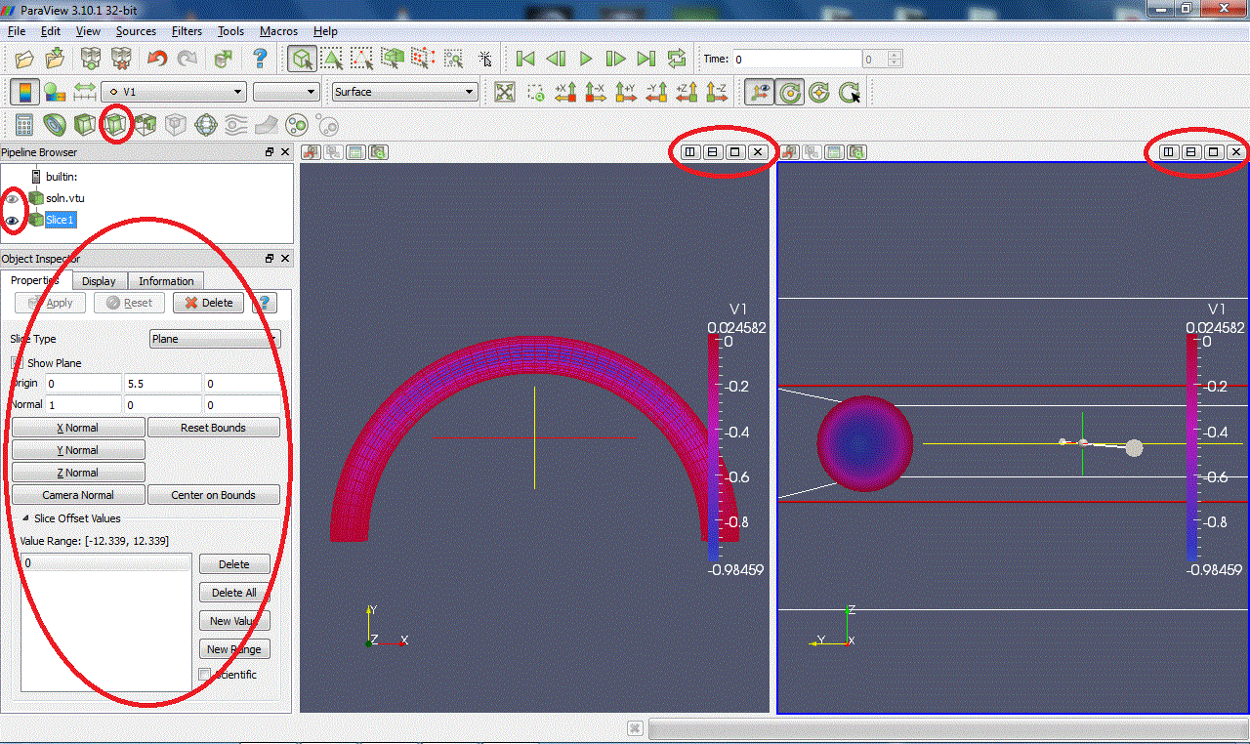Image resolution: width=1250 pixels, height=744 pixels.
Task: Click the Center on Bounds button
Action: [213, 495]
